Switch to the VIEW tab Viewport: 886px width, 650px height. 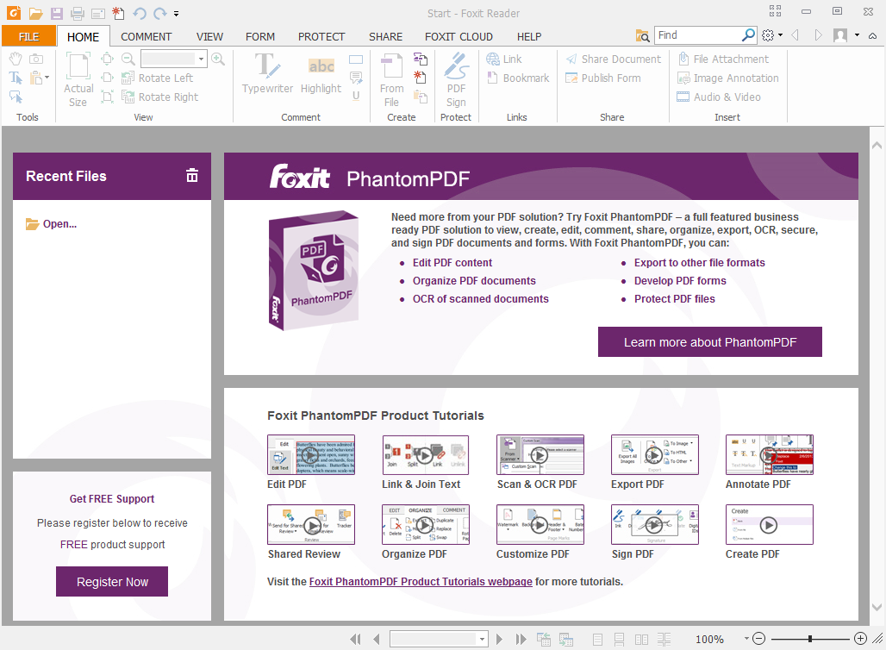point(209,37)
